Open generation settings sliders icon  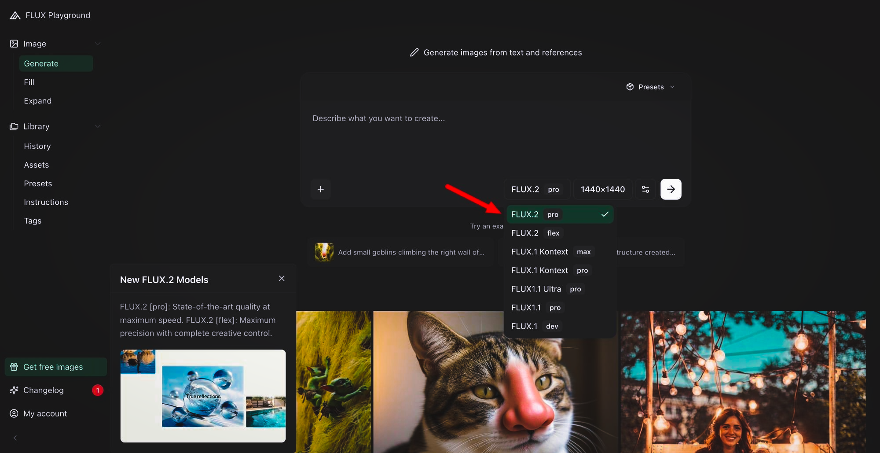645,189
